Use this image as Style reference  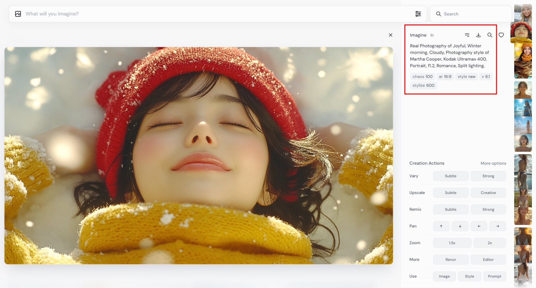469,276
